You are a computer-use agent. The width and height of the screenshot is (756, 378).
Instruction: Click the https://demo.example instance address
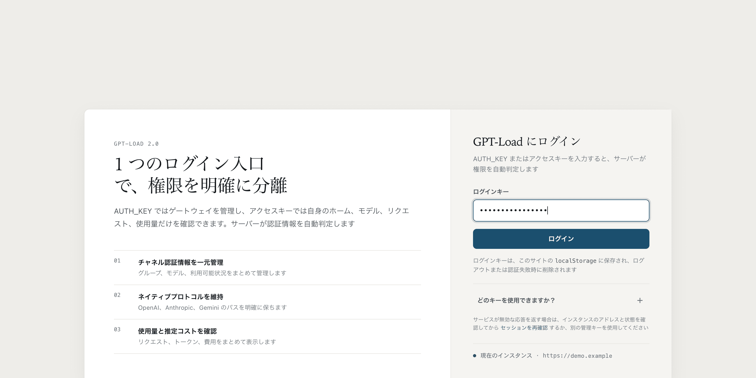click(577, 356)
